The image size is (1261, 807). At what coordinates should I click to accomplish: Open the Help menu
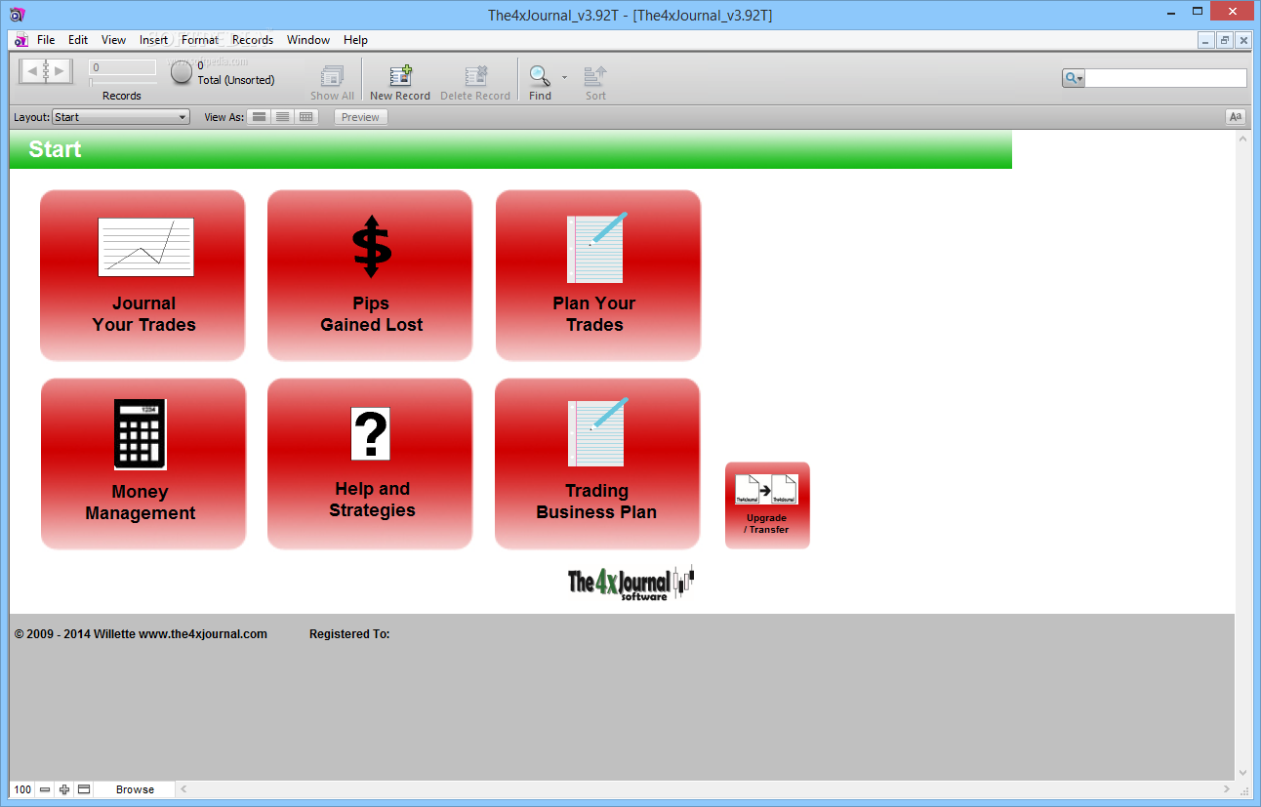(355, 40)
